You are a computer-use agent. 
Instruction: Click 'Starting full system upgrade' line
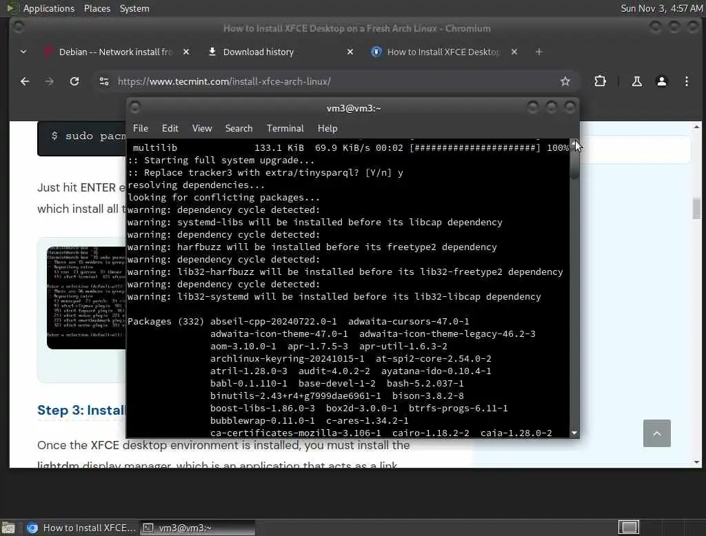[x=221, y=161]
